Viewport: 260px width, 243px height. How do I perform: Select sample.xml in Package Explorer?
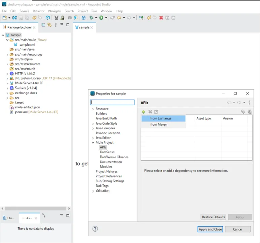click(27, 44)
